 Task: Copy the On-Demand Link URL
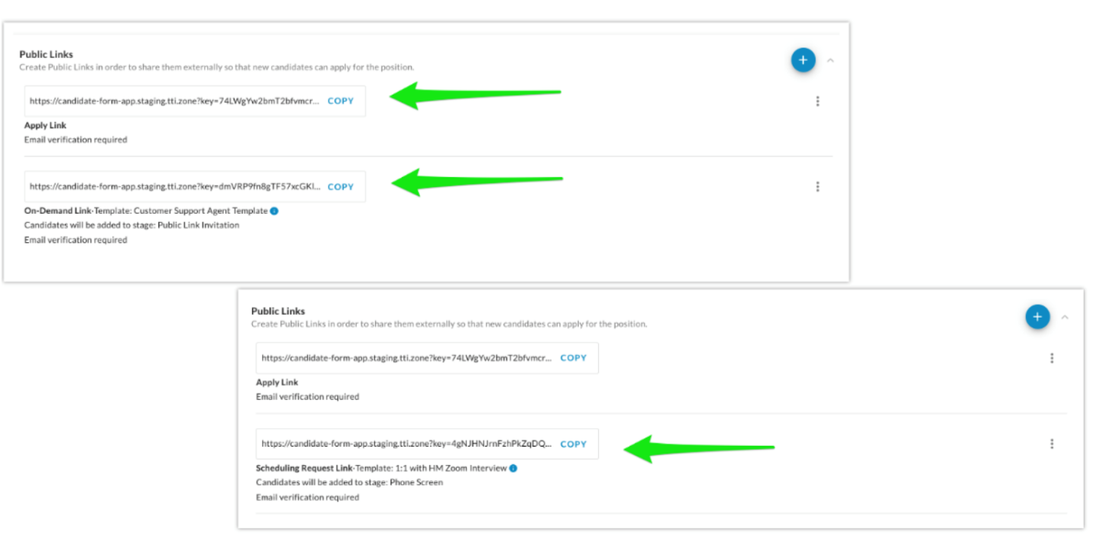click(x=341, y=187)
